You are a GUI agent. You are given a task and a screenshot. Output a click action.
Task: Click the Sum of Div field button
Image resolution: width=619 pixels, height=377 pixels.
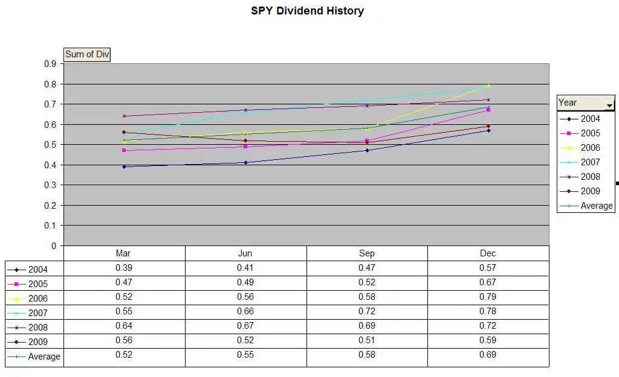(87, 54)
